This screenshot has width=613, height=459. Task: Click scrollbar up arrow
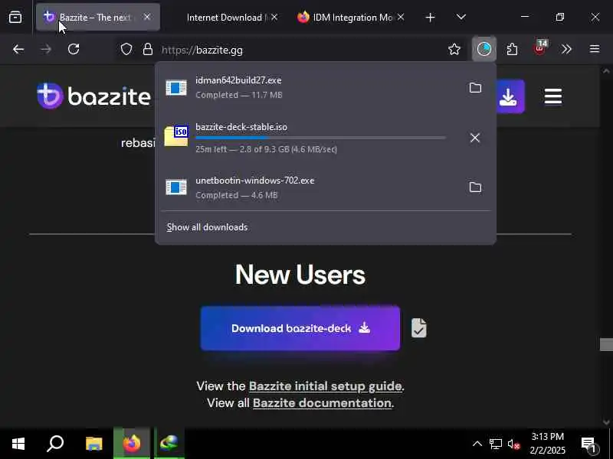[606, 71]
